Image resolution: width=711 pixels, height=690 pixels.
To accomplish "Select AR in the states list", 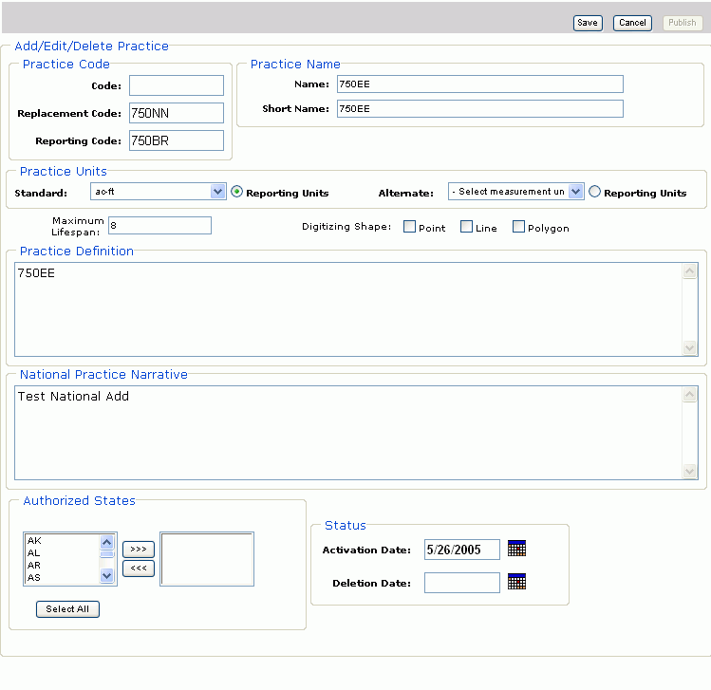I will tap(62, 565).
